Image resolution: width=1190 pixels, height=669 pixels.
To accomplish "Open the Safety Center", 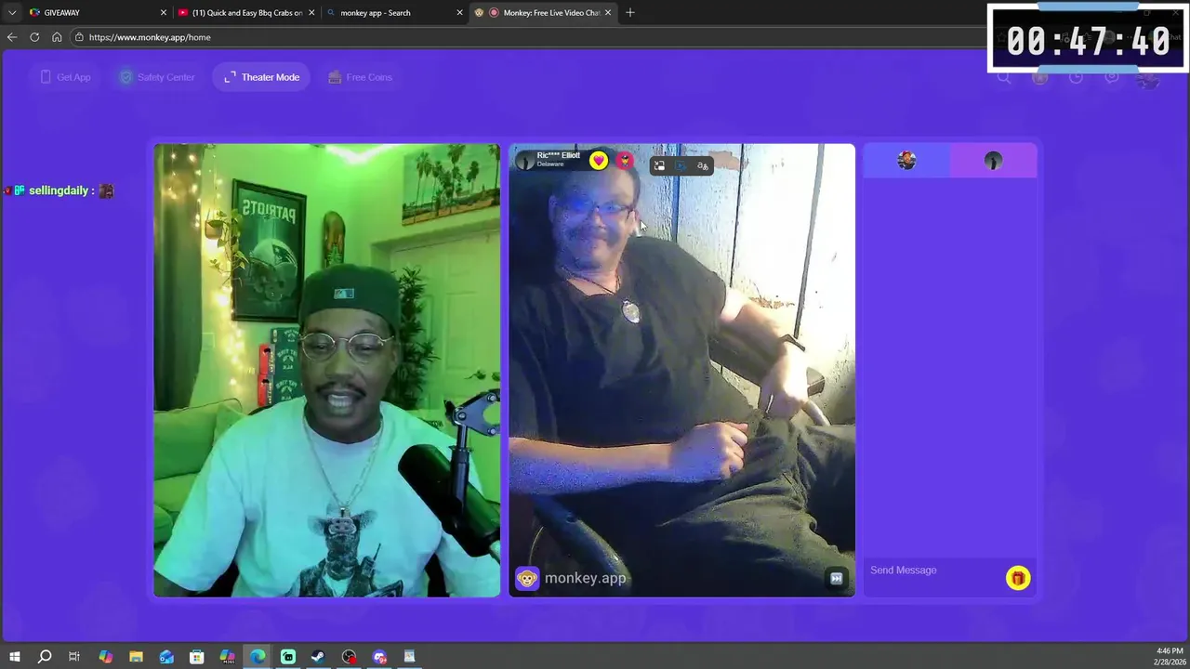I will click(x=157, y=77).
